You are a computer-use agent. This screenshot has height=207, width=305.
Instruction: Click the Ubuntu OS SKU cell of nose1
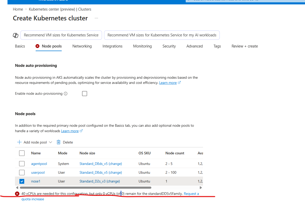[x=144, y=181]
